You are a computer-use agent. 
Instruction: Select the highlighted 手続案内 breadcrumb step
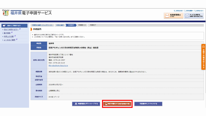tap(71, 25)
